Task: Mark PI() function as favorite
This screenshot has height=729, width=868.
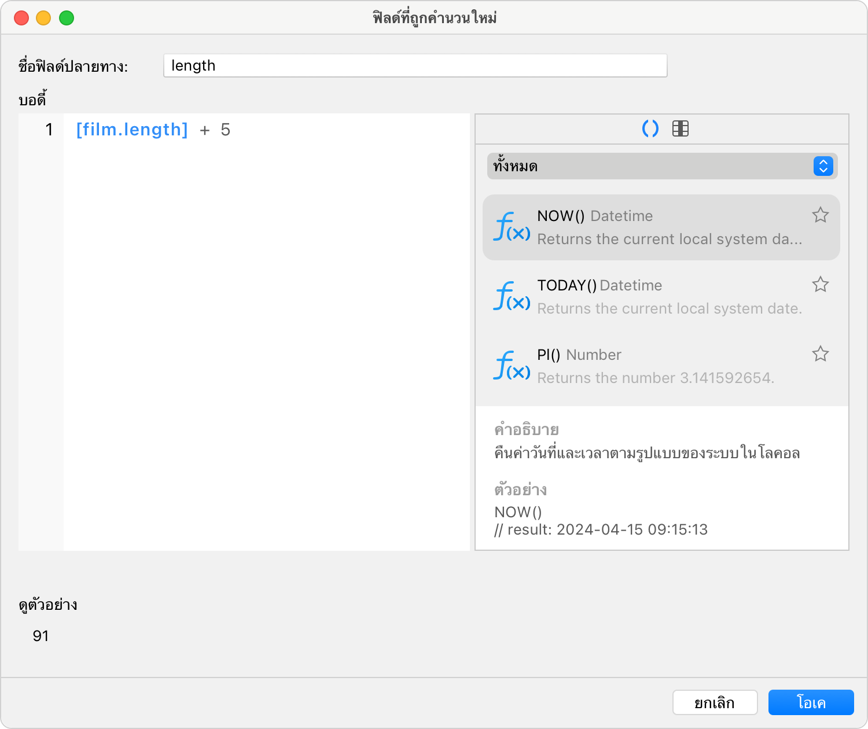Action: [820, 354]
